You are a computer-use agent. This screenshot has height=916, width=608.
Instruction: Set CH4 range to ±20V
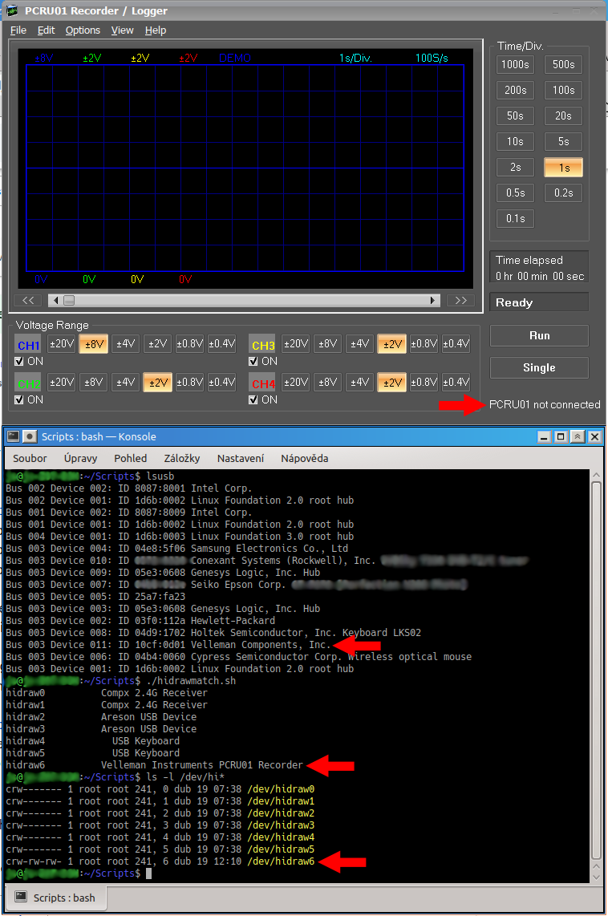click(295, 383)
